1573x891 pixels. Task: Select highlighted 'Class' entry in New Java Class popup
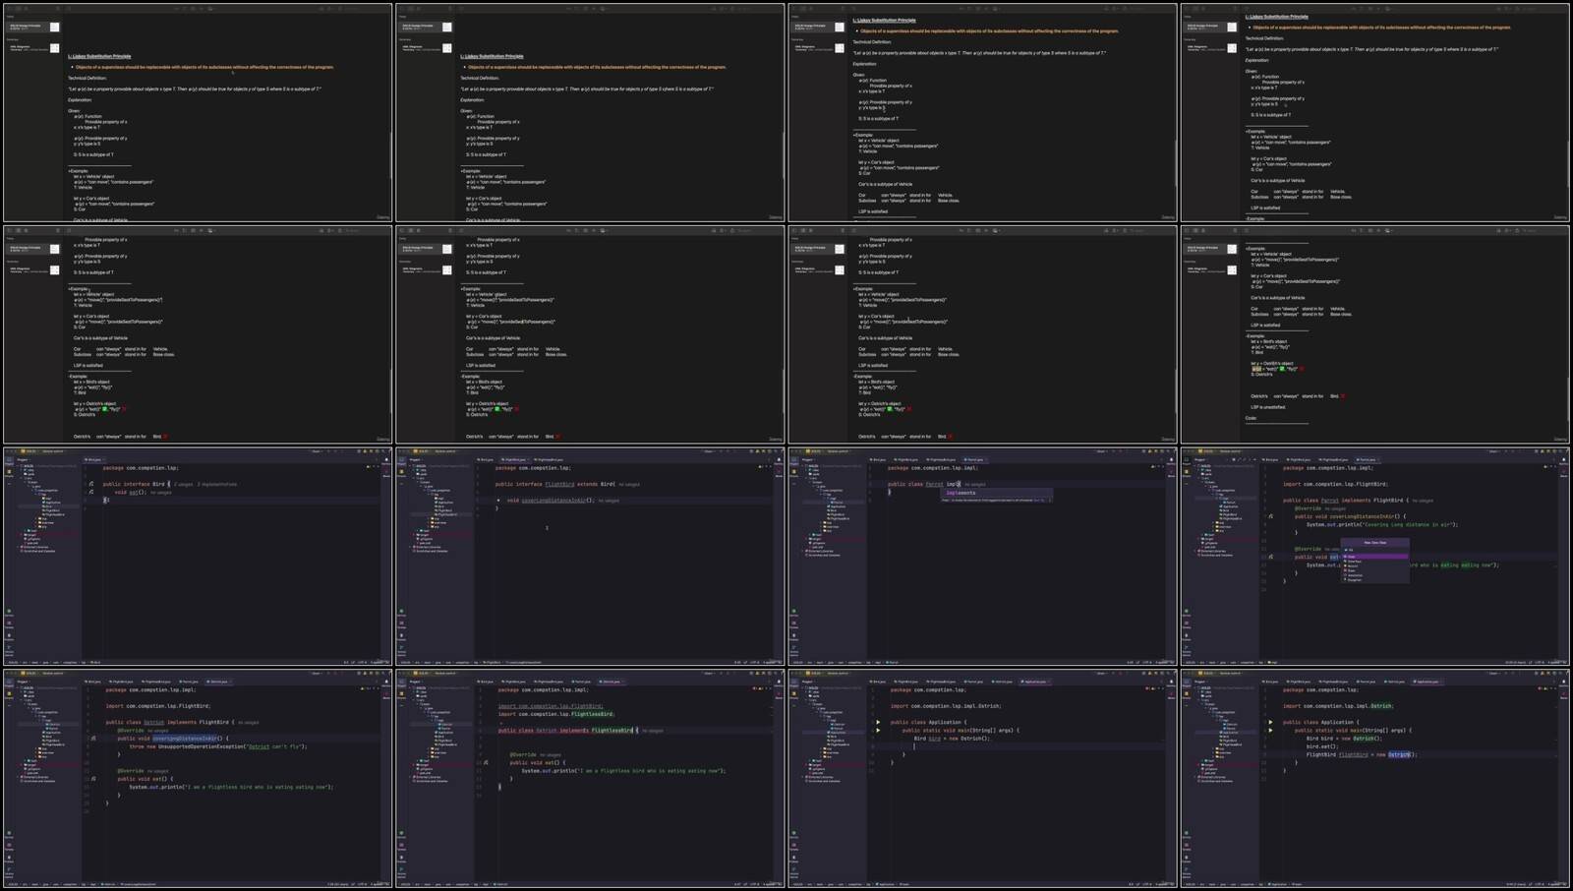pos(1375,557)
